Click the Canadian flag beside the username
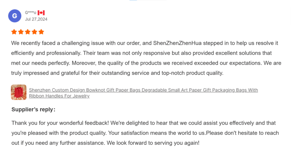 [x=41, y=13]
